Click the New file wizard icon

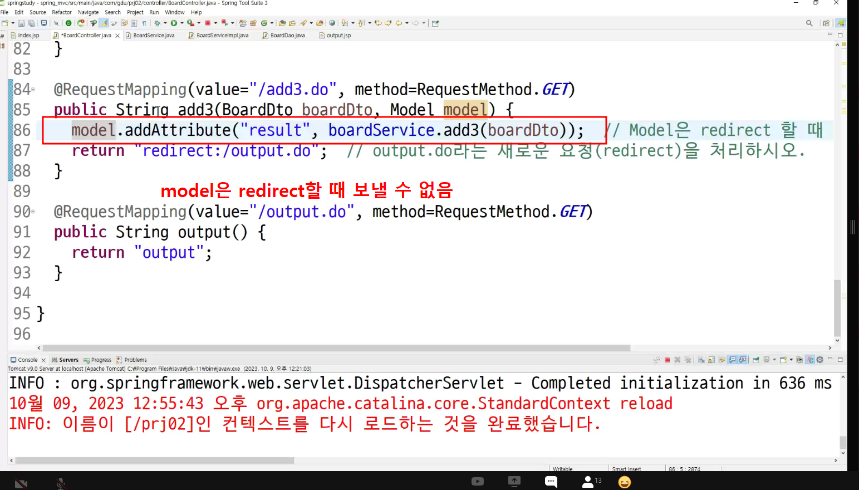4,23
